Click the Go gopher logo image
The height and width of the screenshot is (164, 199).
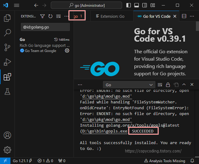click(x=100, y=68)
